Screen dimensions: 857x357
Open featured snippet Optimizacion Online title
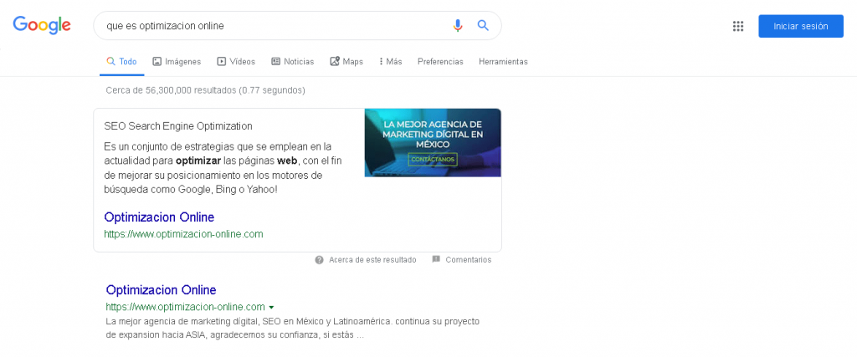point(159,217)
